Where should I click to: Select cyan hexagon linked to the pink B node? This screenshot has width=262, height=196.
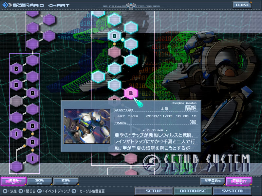(114, 85)
